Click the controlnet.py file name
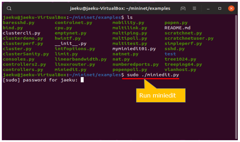 [x=73, y=23]
